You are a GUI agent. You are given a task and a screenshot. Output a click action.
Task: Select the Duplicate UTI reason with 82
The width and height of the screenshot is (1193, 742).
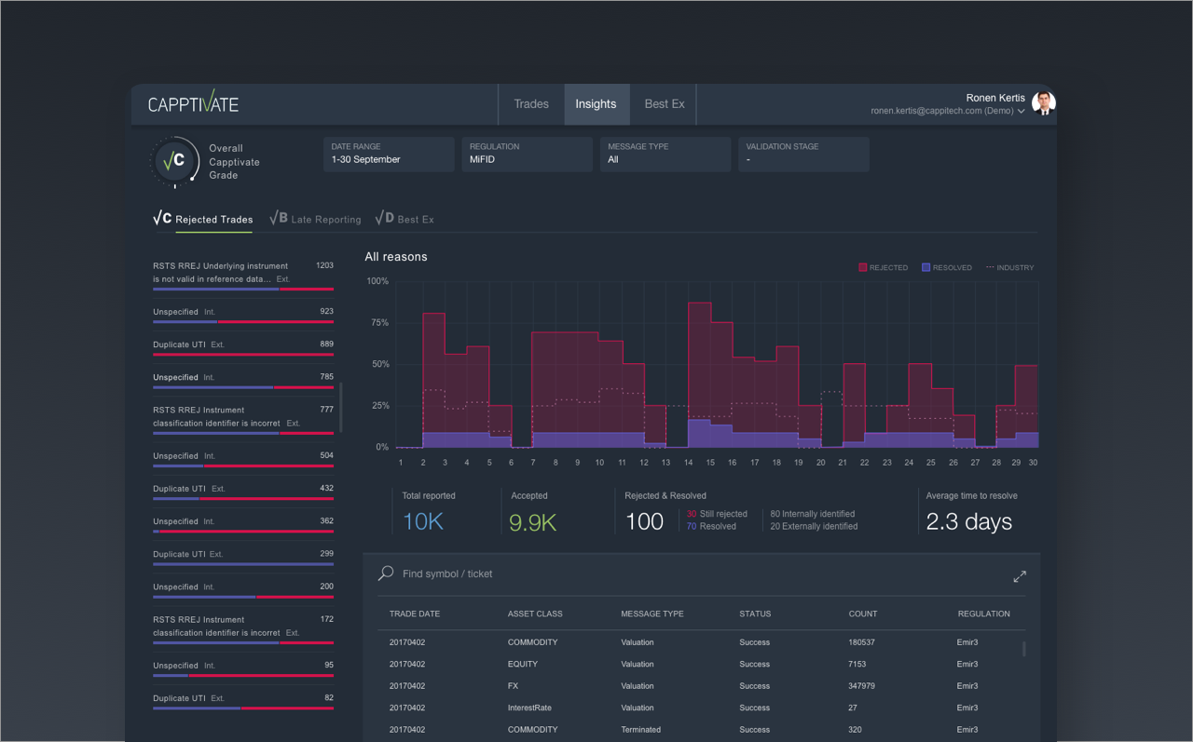(243, 702)
